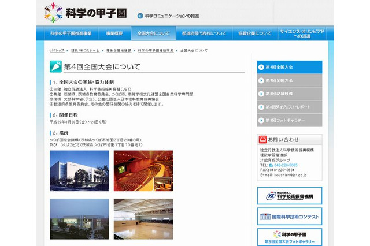
Task: Click the ①主催 line mentioning JST
Action: (x=90, y=90)
